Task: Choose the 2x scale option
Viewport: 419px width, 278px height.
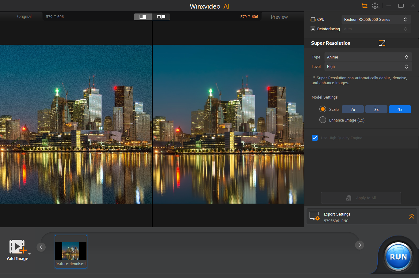Action: point(353,109)
